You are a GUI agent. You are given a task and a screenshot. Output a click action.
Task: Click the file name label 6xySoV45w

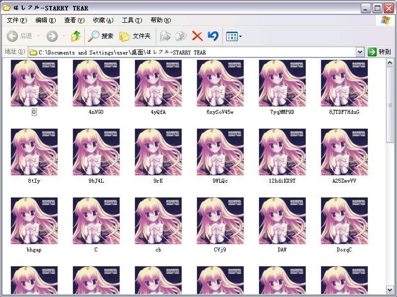pos(220,112)
